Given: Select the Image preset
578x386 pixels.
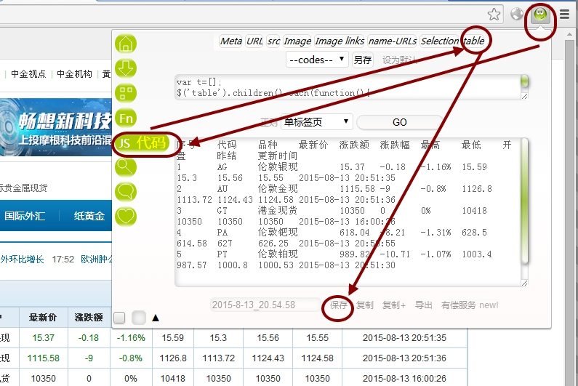Looking at the screenshot, I should click(x=297, y=41).
